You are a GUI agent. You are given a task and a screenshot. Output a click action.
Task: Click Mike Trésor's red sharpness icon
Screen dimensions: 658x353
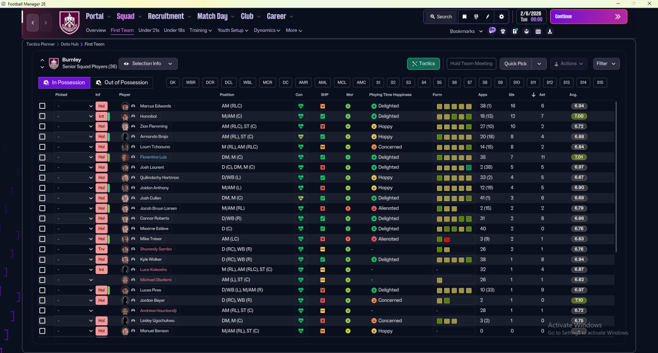click(322, 239)
